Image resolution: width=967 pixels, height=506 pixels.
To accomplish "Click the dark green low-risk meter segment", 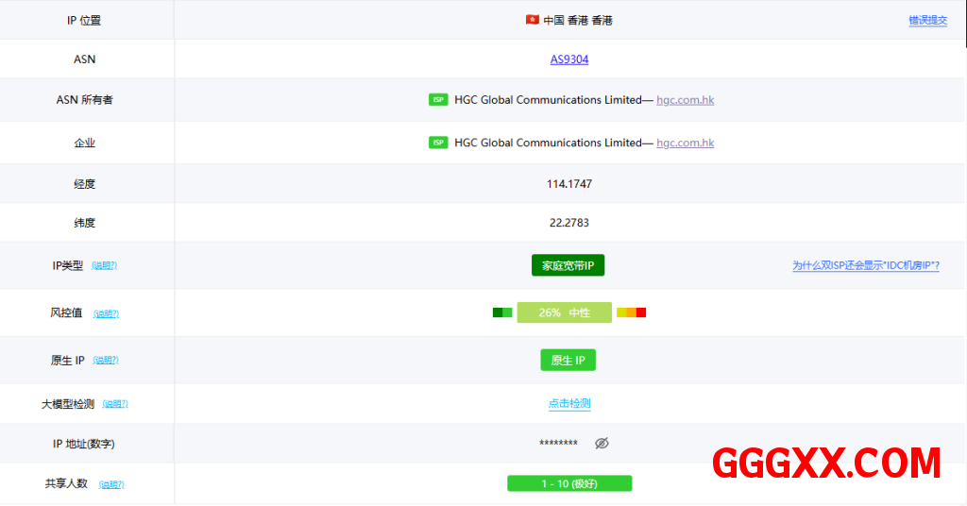I will point(498,312).
